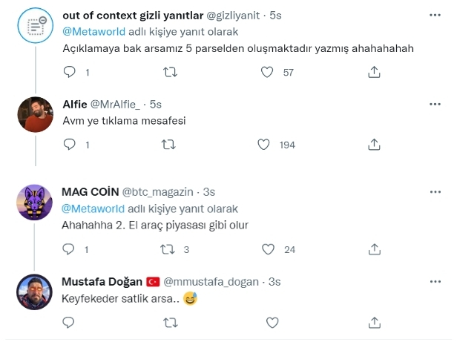Open MAG COİN avatar

pyautogui.click(x=33, y=201)
